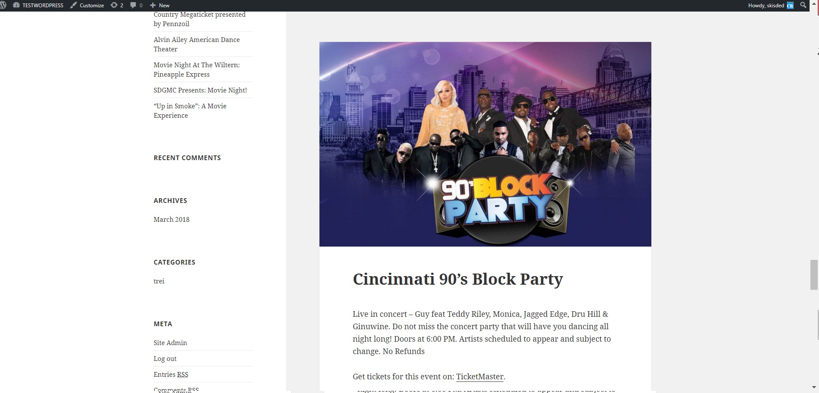
Task: Click the CATEGORIES heading
Action: (174, 262)
